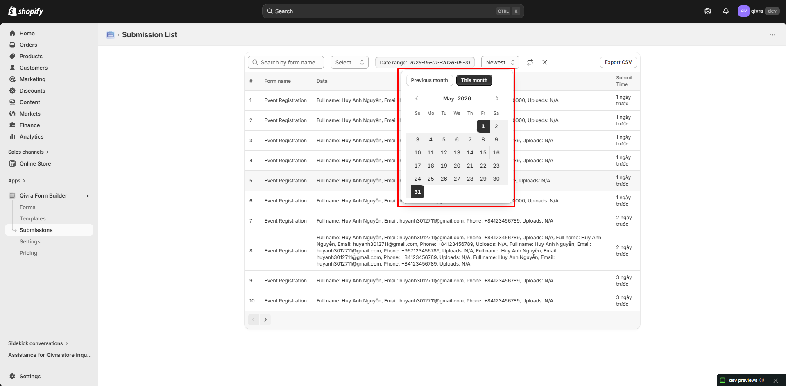
Task: Click the Markets globe icon
Action: pyautogui.click(x=12, y=114)
